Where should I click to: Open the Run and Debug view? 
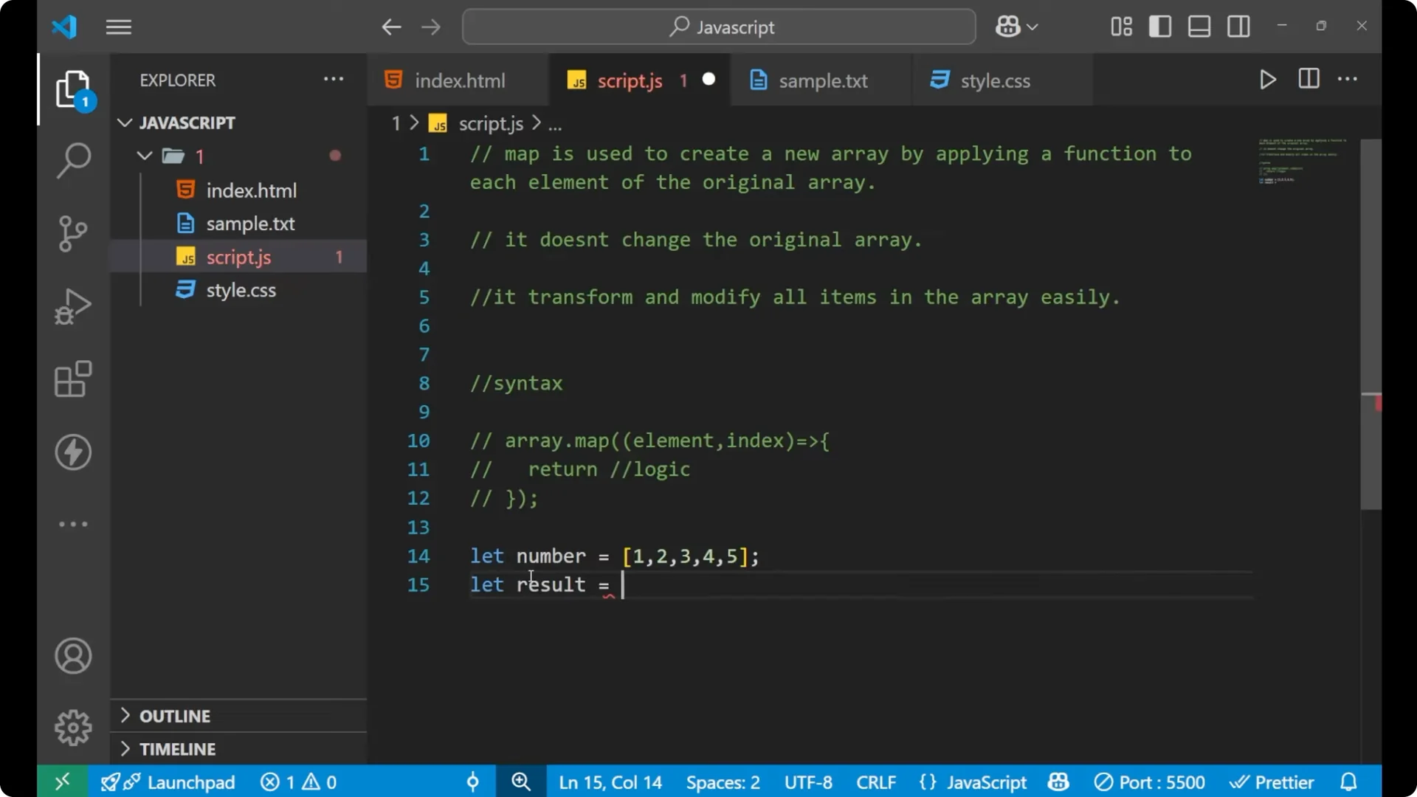(73, 306)
